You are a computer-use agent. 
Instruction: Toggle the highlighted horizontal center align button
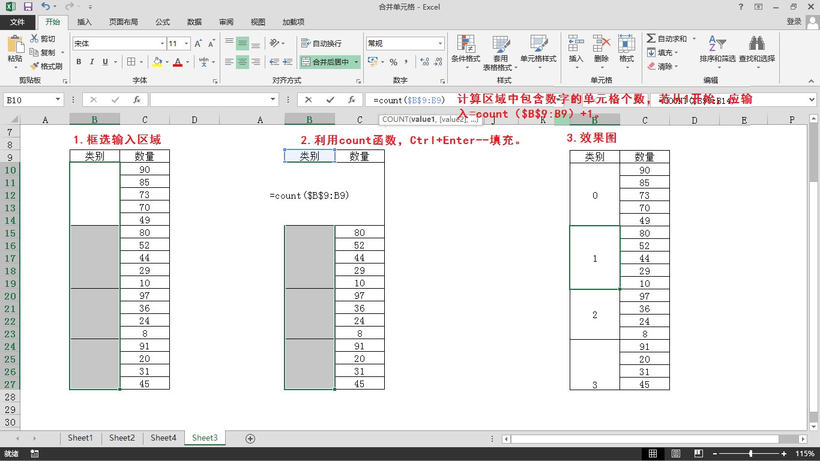coord(242,62)
